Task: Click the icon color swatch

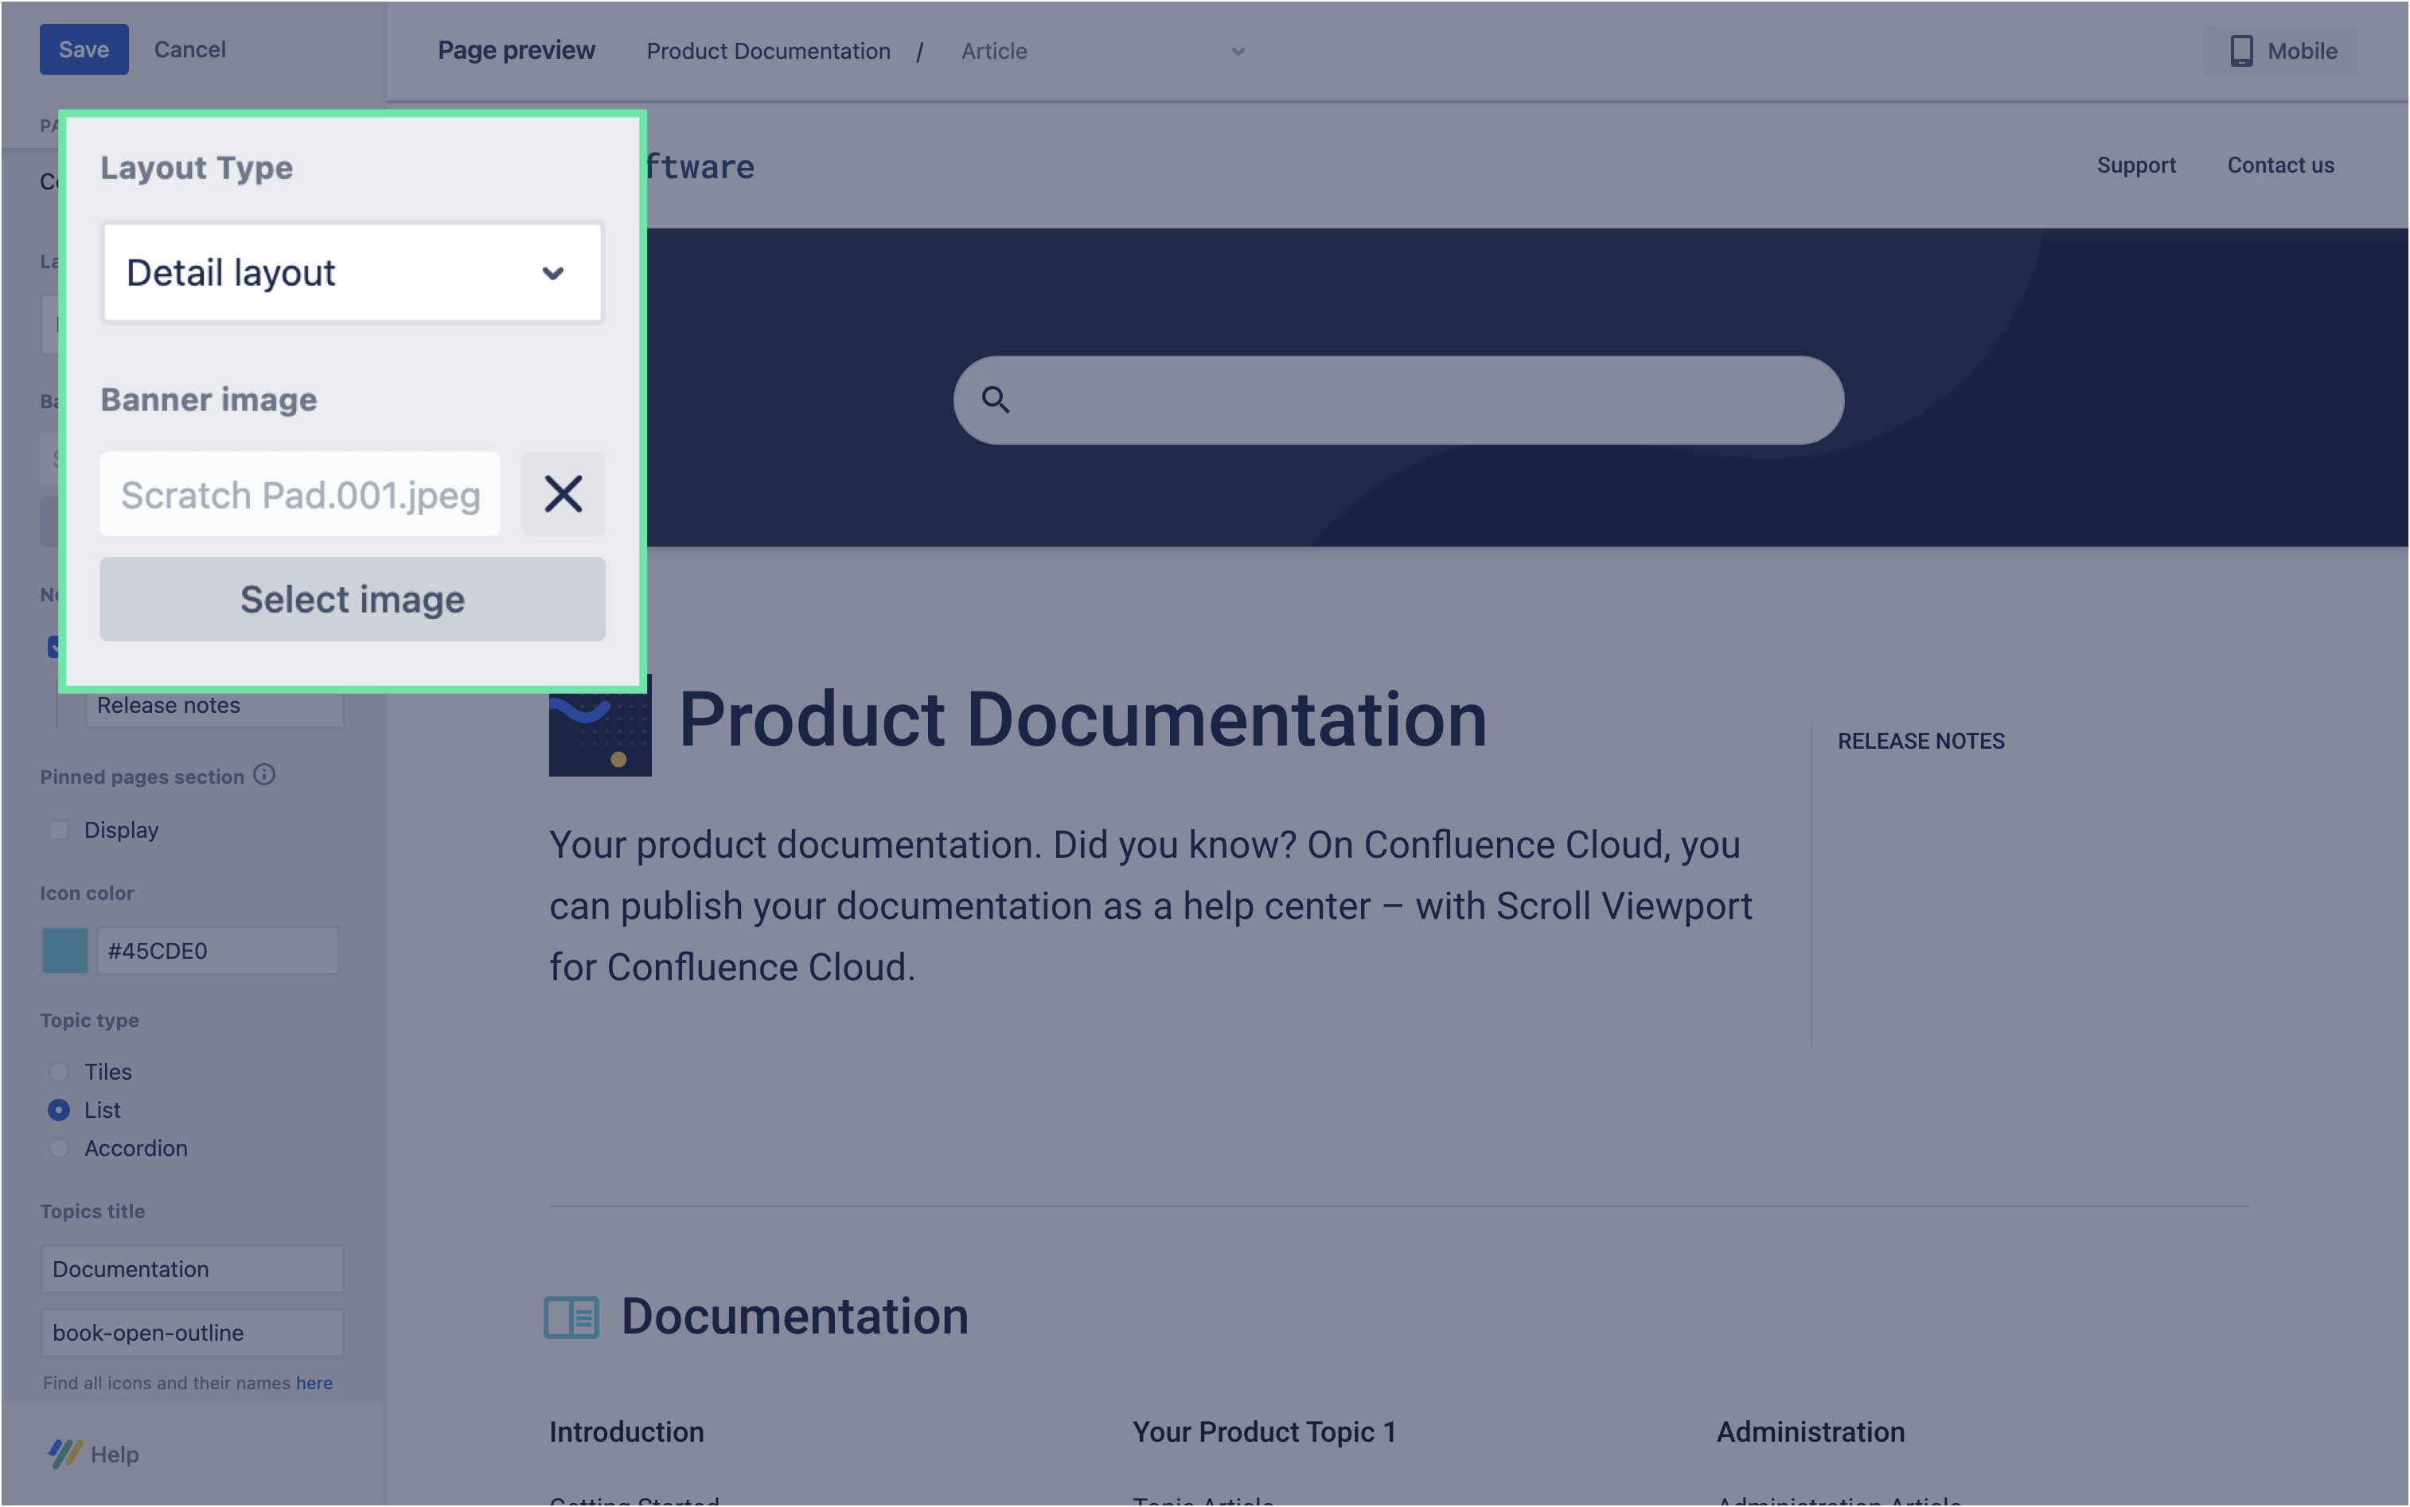Action: pyautogui.click(x=64, y=950)
